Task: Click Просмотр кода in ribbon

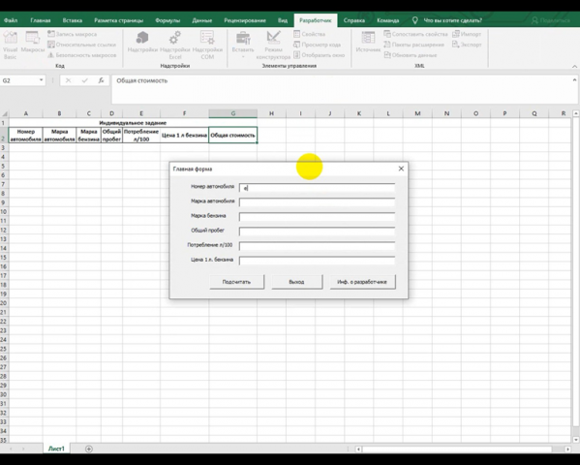Action: coord(317,45)
